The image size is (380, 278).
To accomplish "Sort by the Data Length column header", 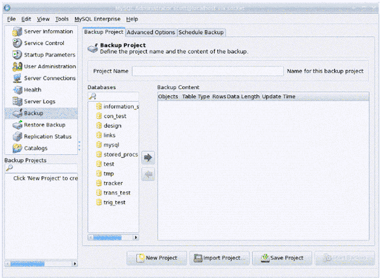I will (x=243, y=97).
